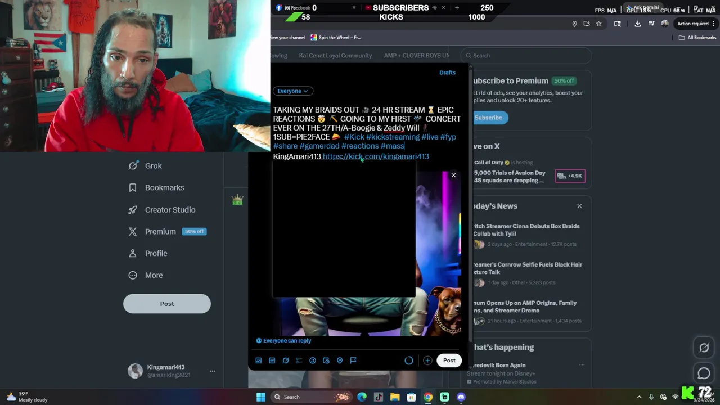Open the All Bookmarks folder
720x405 pixels.
(x=697, y=38)
